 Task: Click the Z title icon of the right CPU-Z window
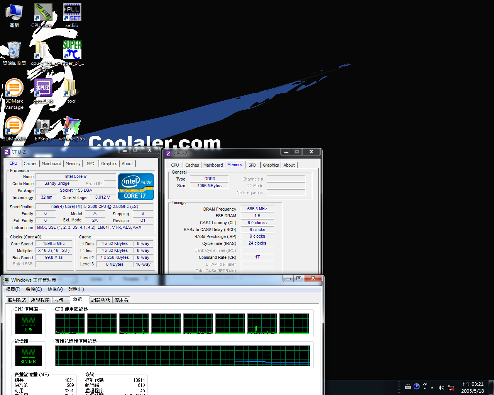point(168,154)
